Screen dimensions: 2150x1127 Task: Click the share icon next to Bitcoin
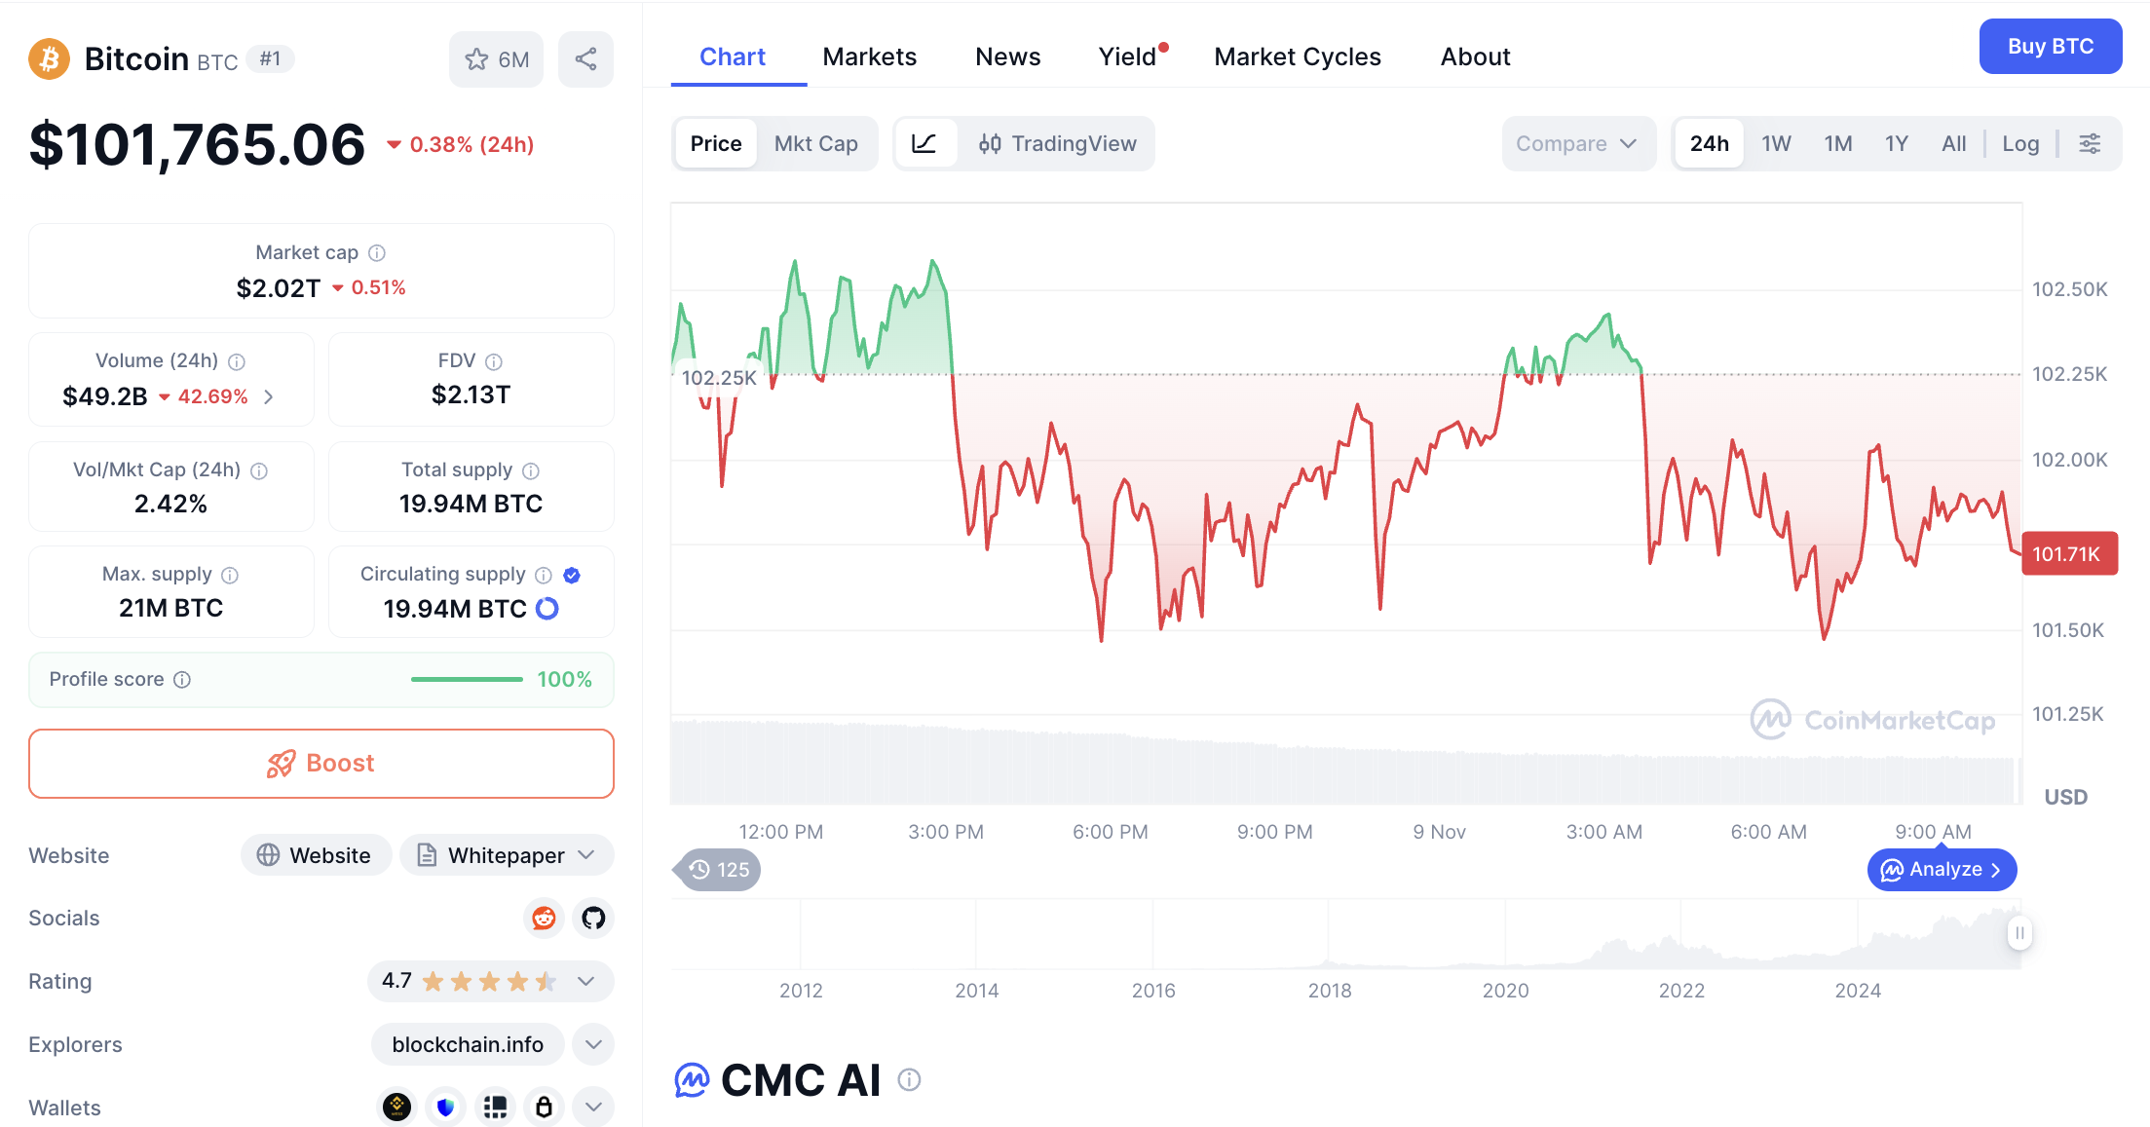pyautogui.click(x=585, y=59)
